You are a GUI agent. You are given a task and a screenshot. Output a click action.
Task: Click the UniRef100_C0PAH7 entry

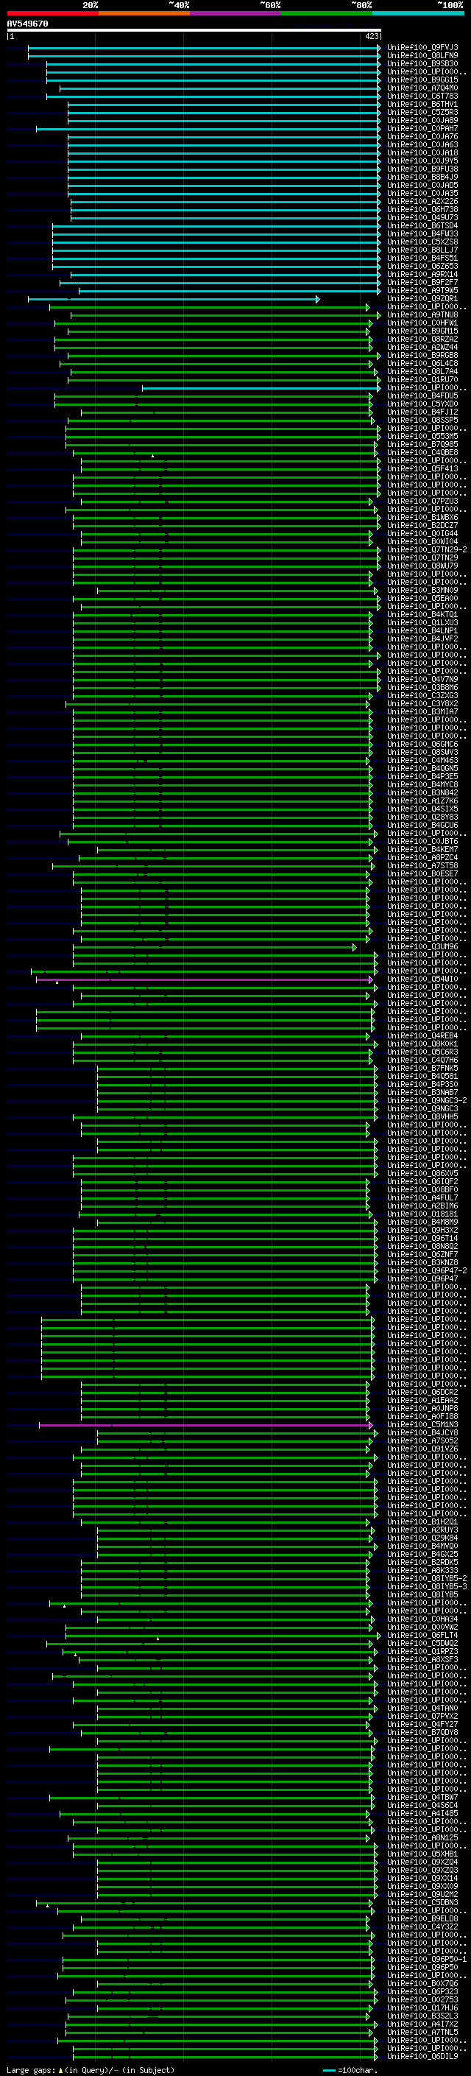[x=422, y=129]
